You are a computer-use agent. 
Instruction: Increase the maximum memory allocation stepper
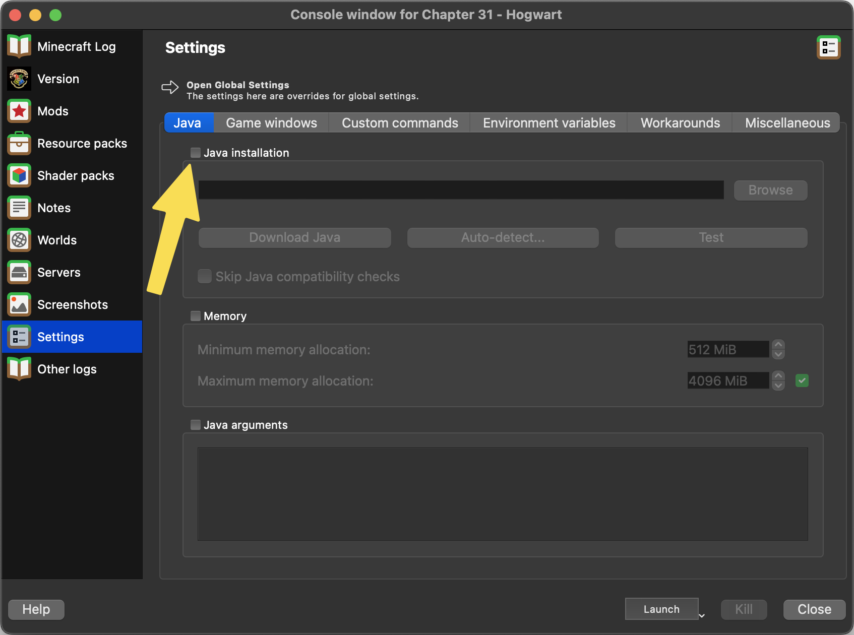pyautogui.click(x=778, y=375)
